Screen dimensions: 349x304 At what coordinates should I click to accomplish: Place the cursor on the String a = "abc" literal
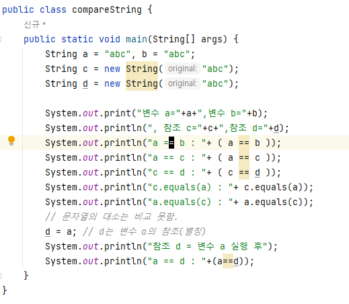(118, 54)
